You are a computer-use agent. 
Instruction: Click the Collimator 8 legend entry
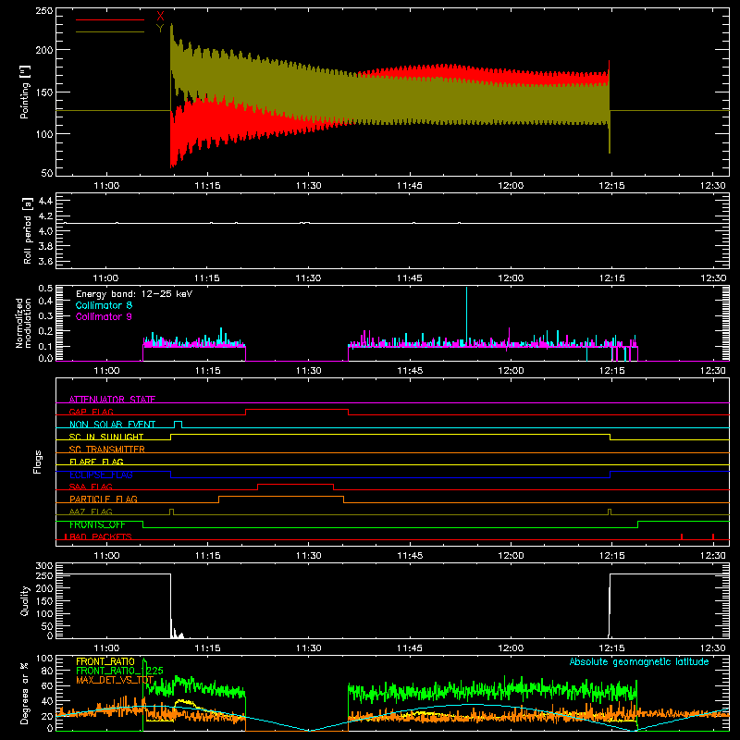(x=104, y=305)
